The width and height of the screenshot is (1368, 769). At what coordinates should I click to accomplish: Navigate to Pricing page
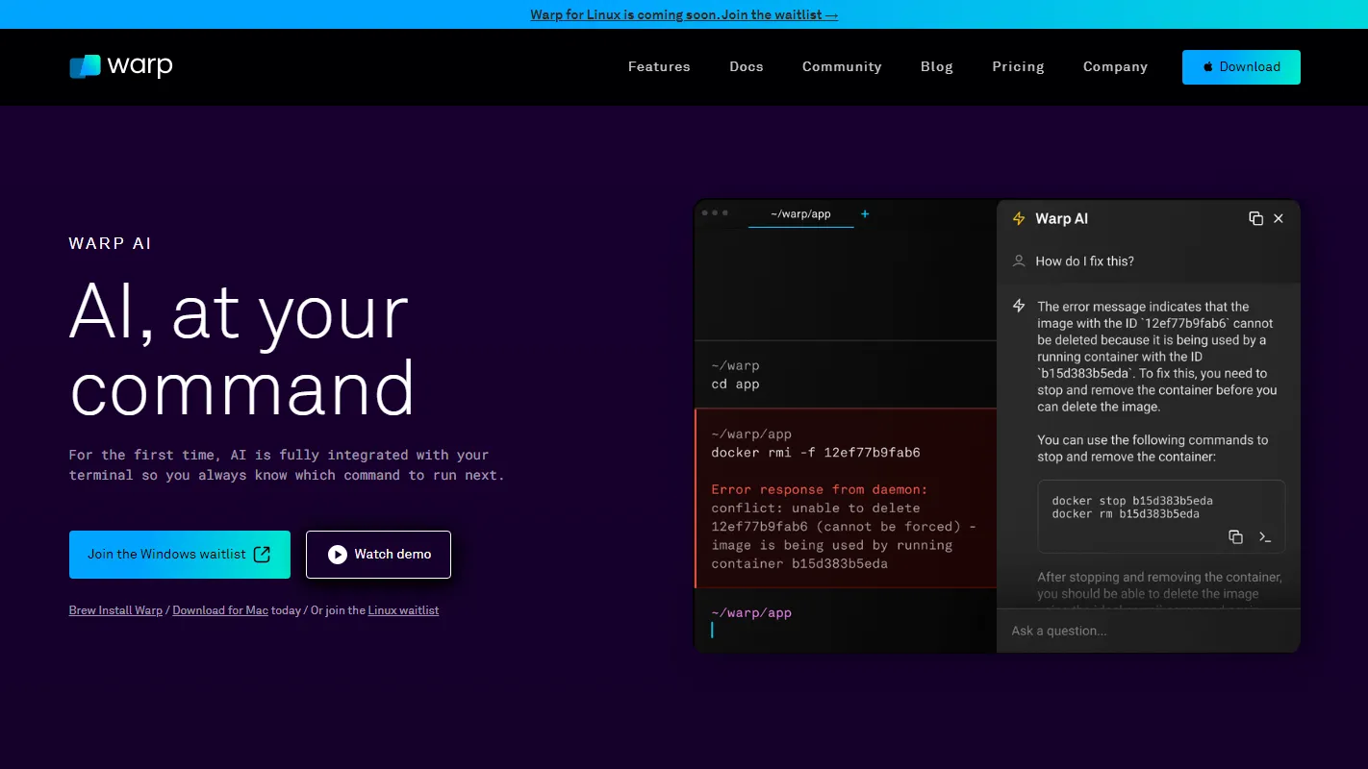[x=1018, y=67]
